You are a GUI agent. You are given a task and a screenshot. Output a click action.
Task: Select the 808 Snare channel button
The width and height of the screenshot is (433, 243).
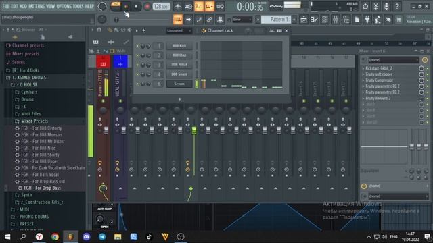[179, 74]
